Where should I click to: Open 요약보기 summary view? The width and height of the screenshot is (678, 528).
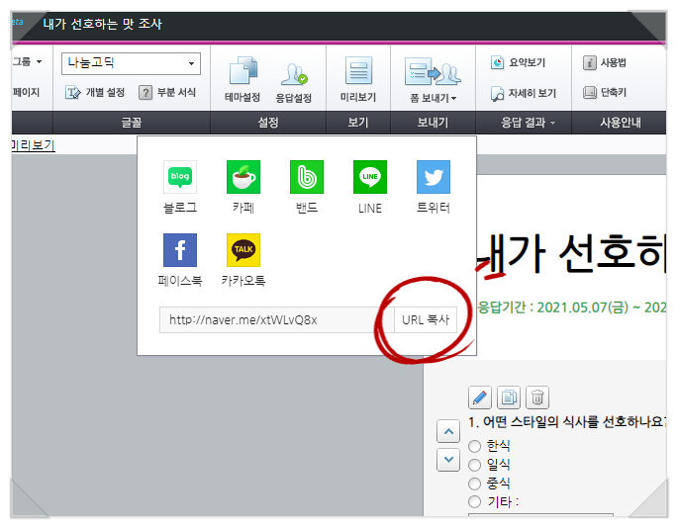(518, 62)
